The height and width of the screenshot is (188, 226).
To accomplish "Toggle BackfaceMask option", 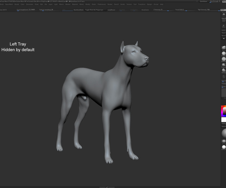I will (79, 10).
